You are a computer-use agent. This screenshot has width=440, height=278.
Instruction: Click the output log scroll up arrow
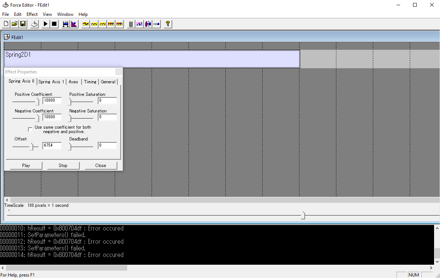click(x=437, y=228)
